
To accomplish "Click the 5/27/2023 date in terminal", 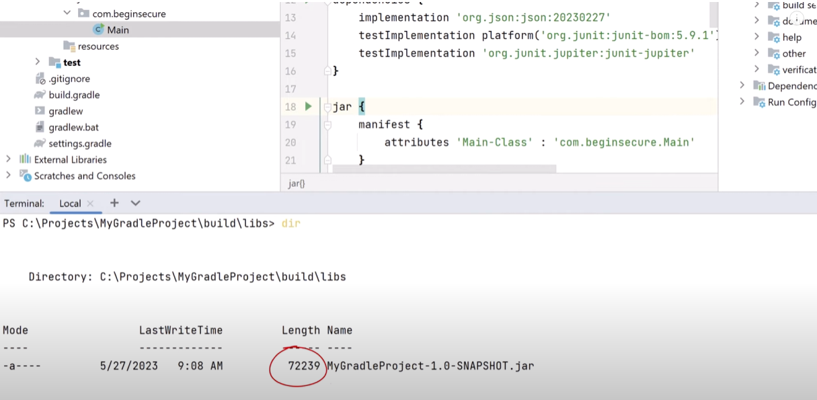I will coord(128,366).
